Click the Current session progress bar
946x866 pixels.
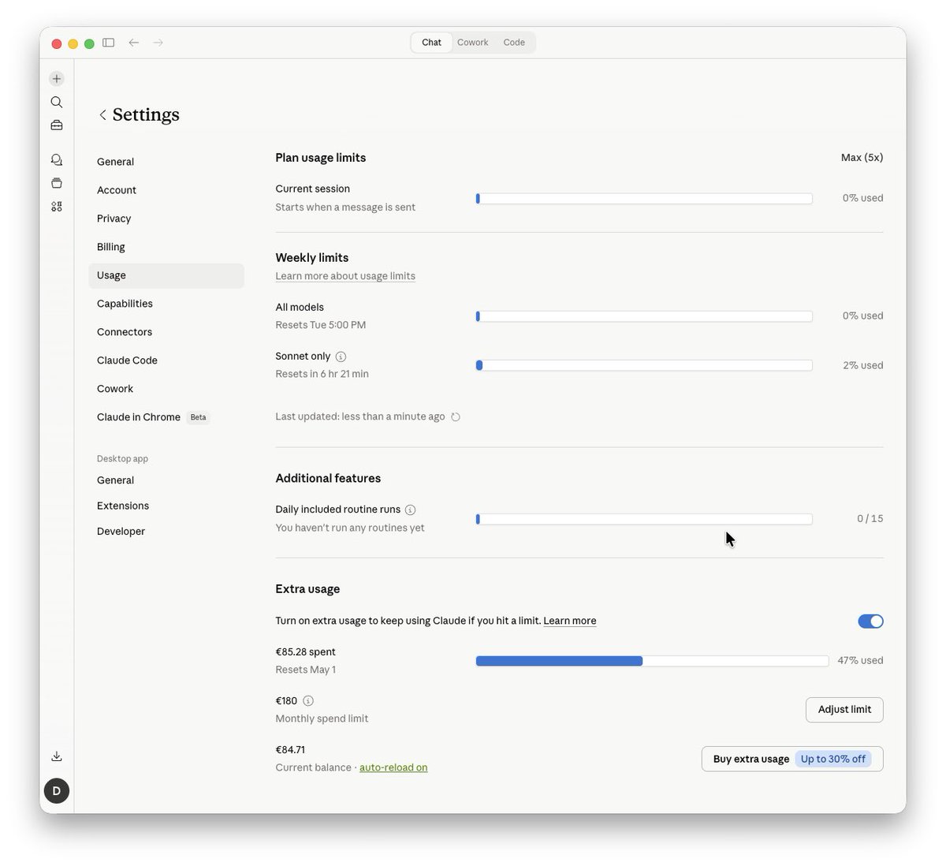click(x=644, y=199)
